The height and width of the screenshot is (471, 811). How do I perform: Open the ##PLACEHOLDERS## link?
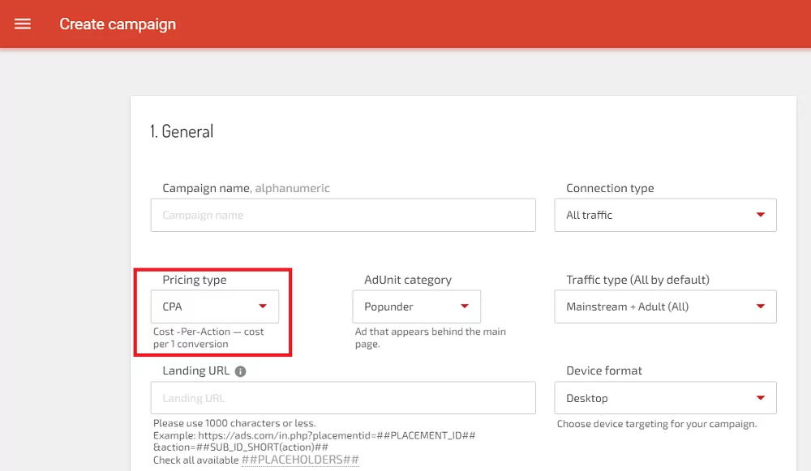click(x=300, y=460)
